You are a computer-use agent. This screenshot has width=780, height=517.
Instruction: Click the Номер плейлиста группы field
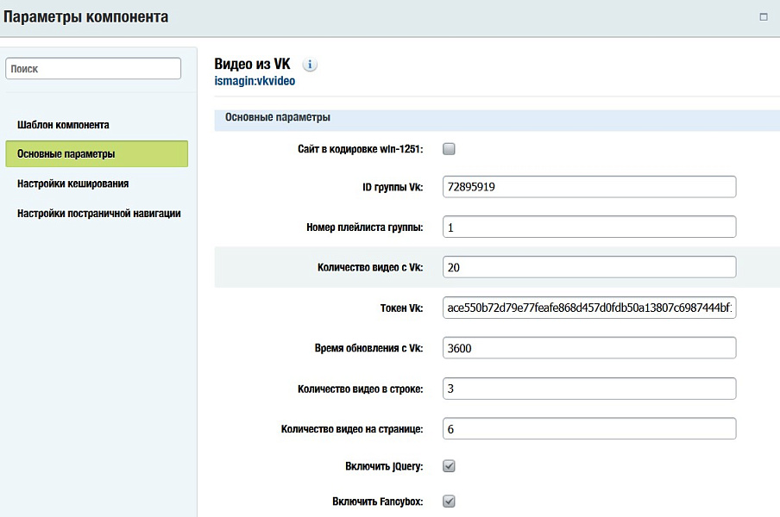pyautogui.click(x=588, y=227)
